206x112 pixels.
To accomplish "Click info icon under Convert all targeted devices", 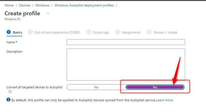I will click(10, 92).
